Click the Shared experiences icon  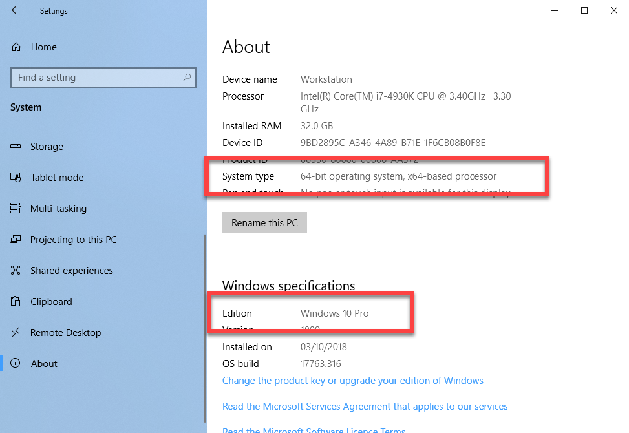coord(16,270)
